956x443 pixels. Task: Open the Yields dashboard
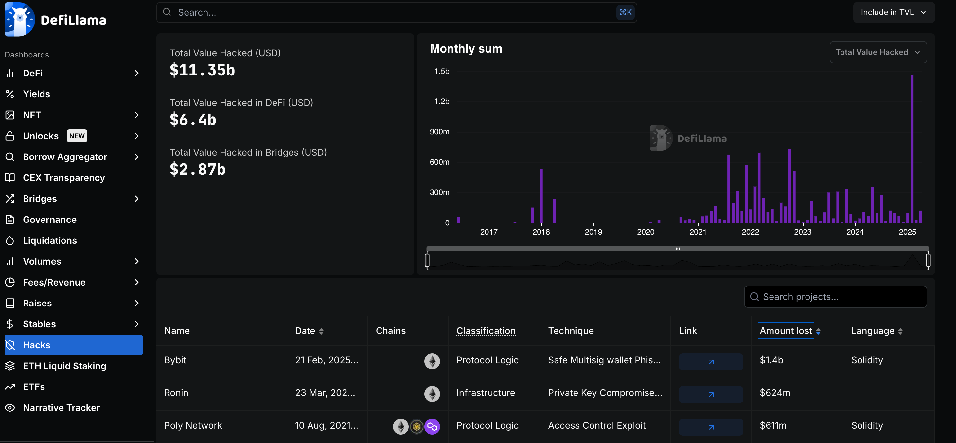coord(74,94)
